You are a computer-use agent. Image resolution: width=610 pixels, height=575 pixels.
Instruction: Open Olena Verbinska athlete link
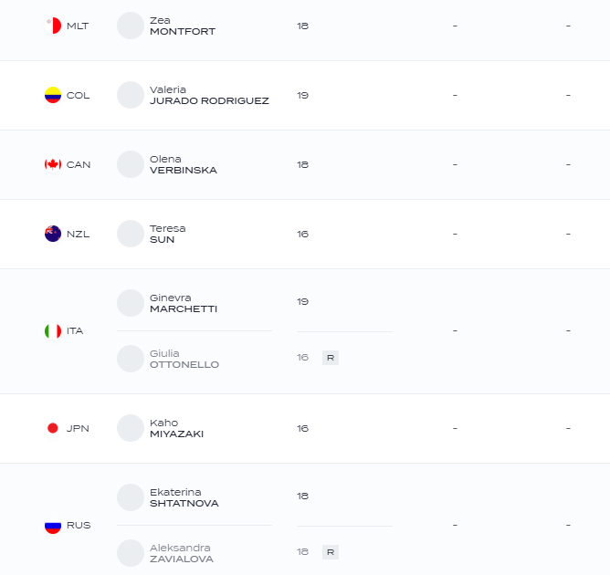[x=184, y=164]
